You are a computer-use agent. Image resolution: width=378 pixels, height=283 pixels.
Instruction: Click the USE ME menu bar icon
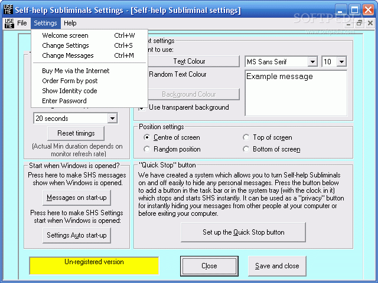coord(9,24)
